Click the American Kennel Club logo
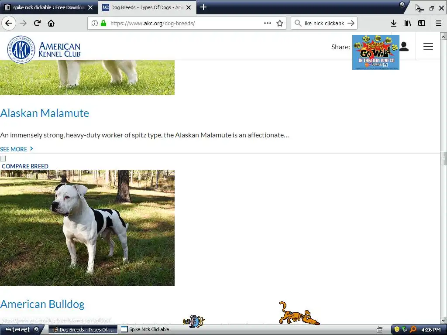Screen dimensions: 447x335 click(x=44, y=50)
